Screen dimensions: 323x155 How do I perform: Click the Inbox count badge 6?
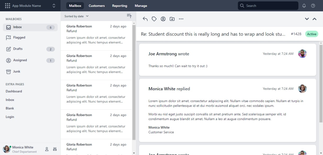click(51, 27)
